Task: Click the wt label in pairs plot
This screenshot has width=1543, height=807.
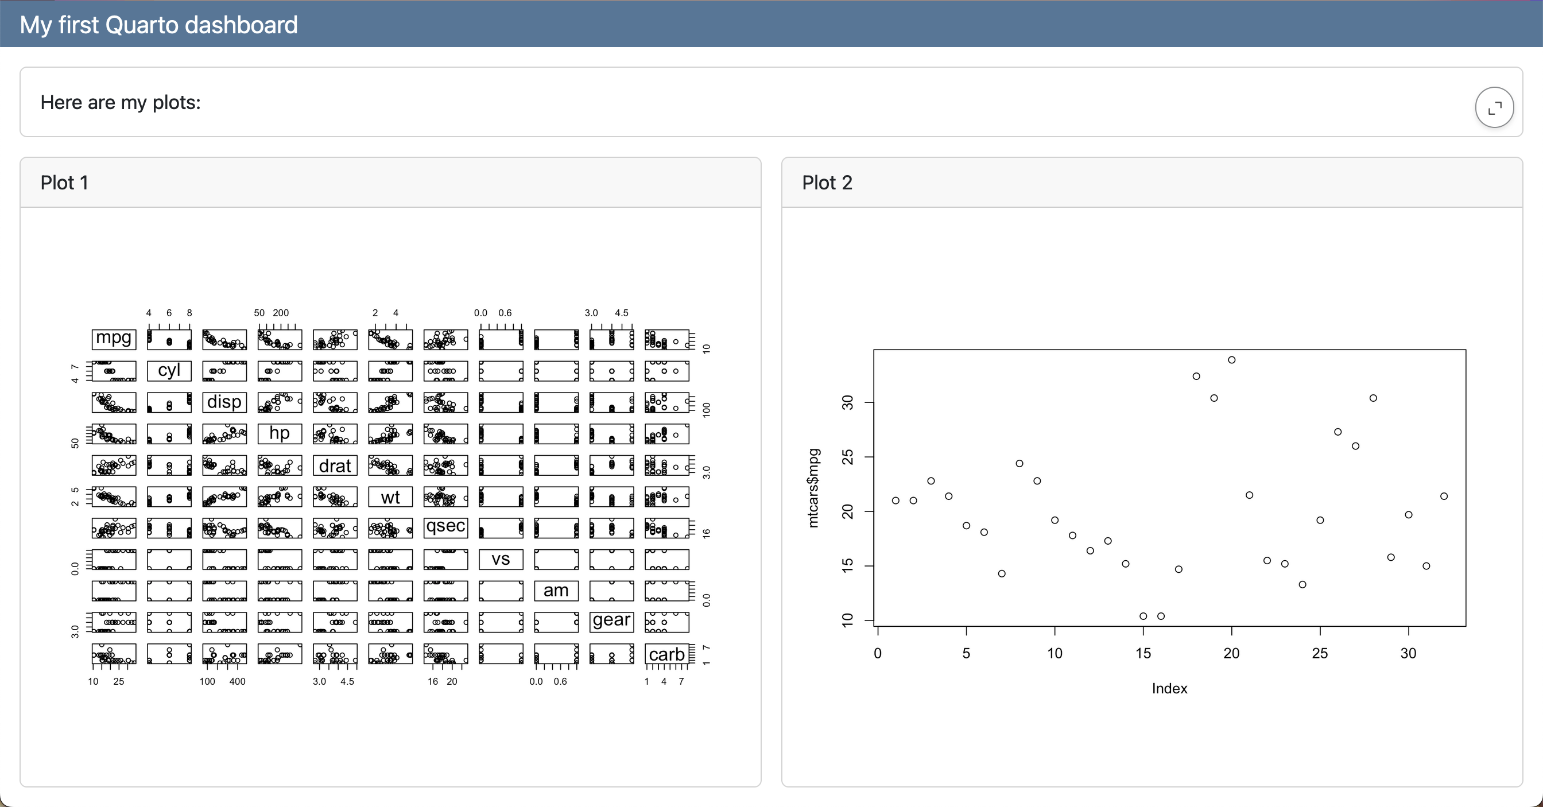Action: coord(390,496)
